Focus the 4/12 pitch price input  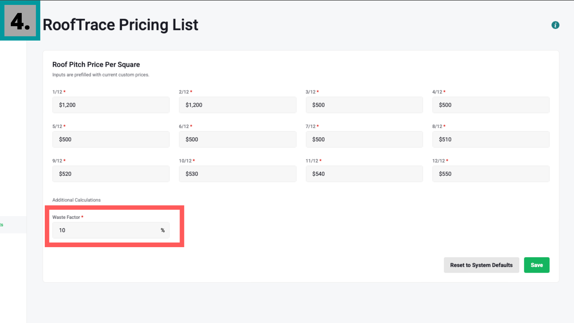coord(491,105)
